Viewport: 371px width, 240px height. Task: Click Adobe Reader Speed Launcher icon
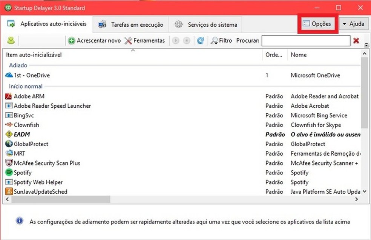pyautogui.click(x=9, y=106)
